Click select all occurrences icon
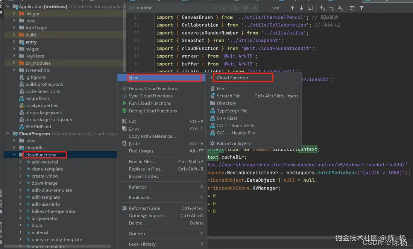Image resolution: width=413 pixels, height=249 pixels. click(x=340, y=8)
